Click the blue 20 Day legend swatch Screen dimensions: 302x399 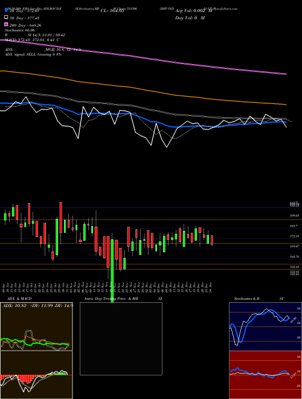click(7, 10)
